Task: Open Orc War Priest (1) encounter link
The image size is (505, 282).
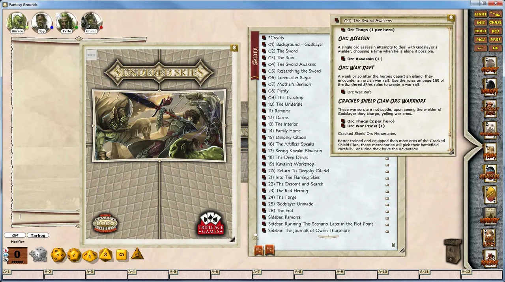Action: click(366, 126)
